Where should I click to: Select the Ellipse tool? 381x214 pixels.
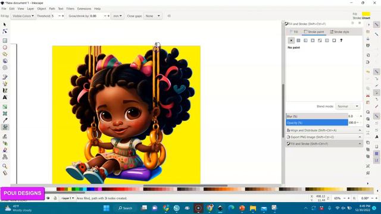pos(5,48)
